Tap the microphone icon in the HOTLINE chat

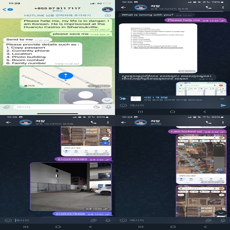coord(108,107)
